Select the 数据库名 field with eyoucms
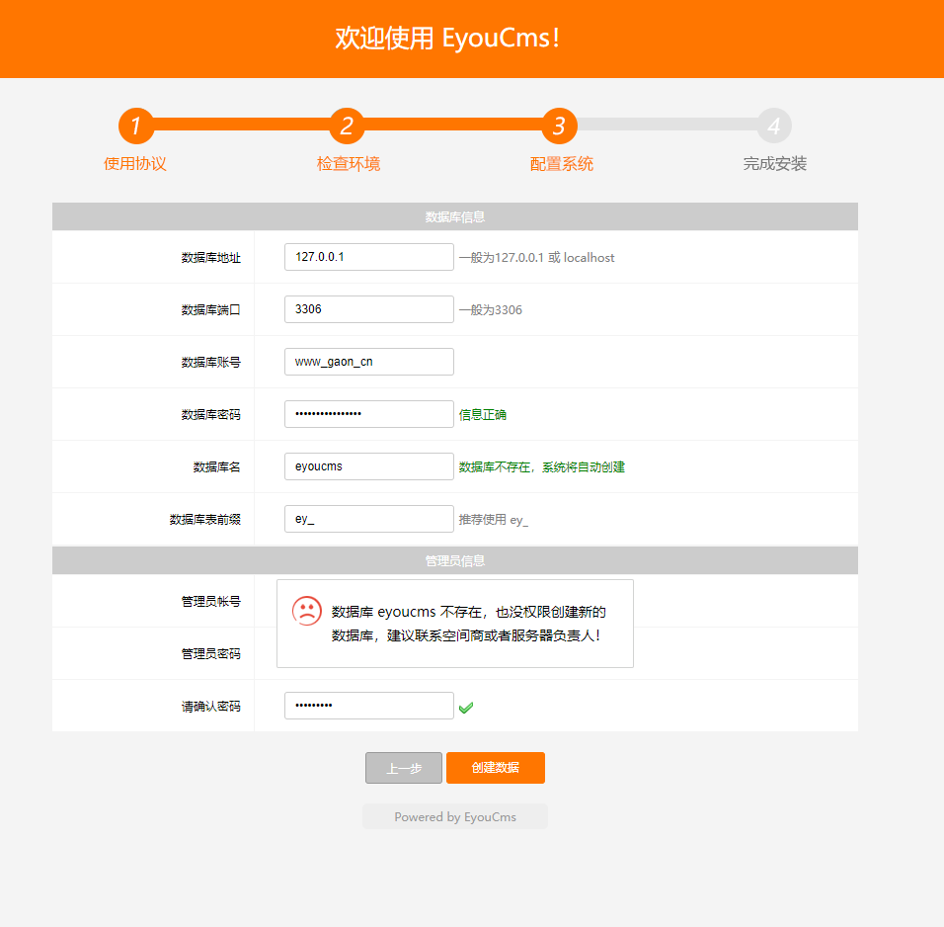This screenshot has width=944, height=927. point(369,466)
